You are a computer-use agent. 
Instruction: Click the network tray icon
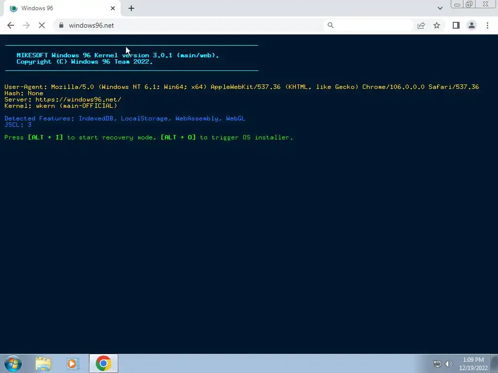(437, 364)
